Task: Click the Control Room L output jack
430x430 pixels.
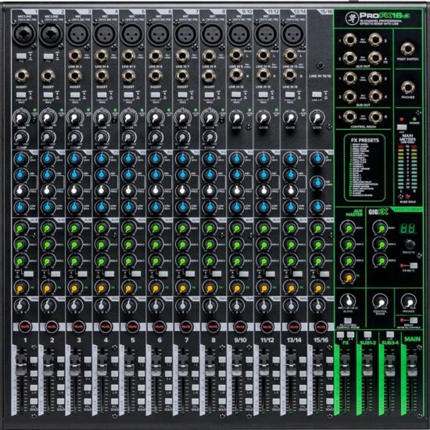Action: pos(350,117)
